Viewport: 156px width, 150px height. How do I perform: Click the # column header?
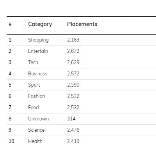[x=10, y=24]
